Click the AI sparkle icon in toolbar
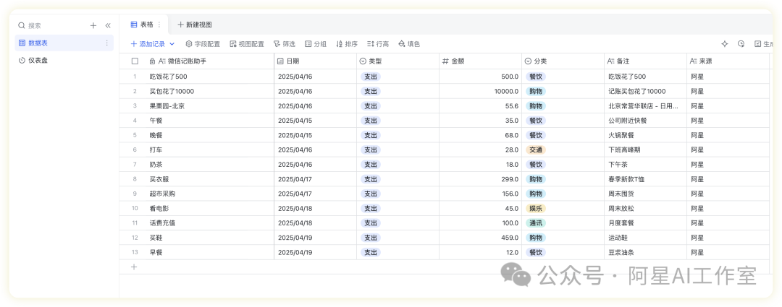782x307 pixels. (725, 44)
